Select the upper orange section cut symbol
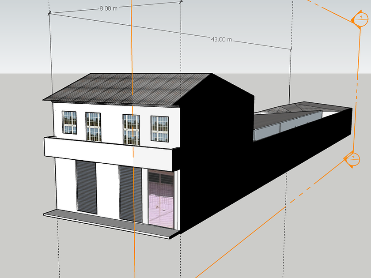 coord(360,20)
